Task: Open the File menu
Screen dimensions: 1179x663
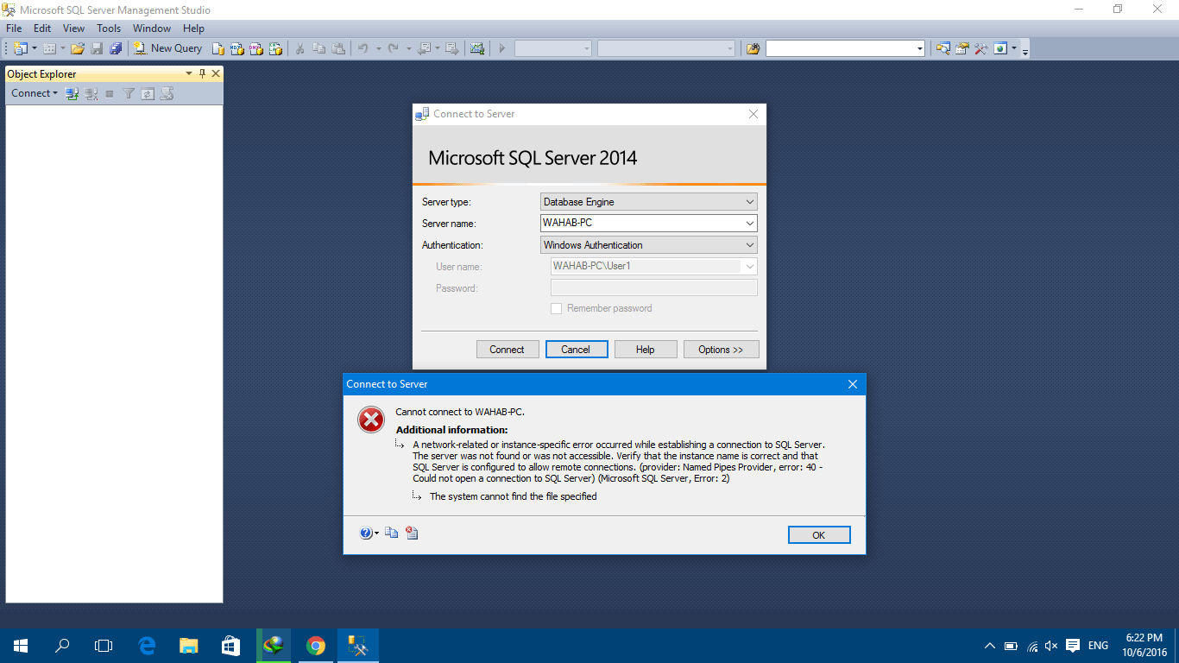Action: [x=14, y=28]
